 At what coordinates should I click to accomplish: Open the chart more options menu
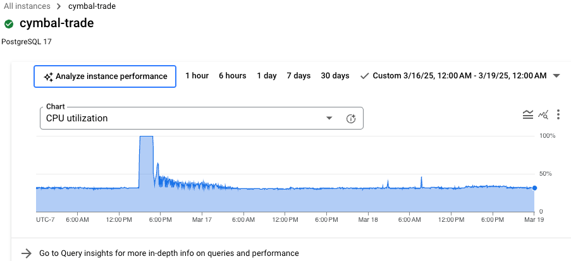tap(558, 114)
